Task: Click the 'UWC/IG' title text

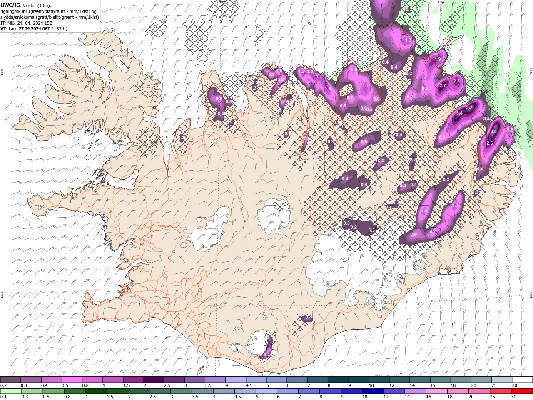Action: coord(10,5)
